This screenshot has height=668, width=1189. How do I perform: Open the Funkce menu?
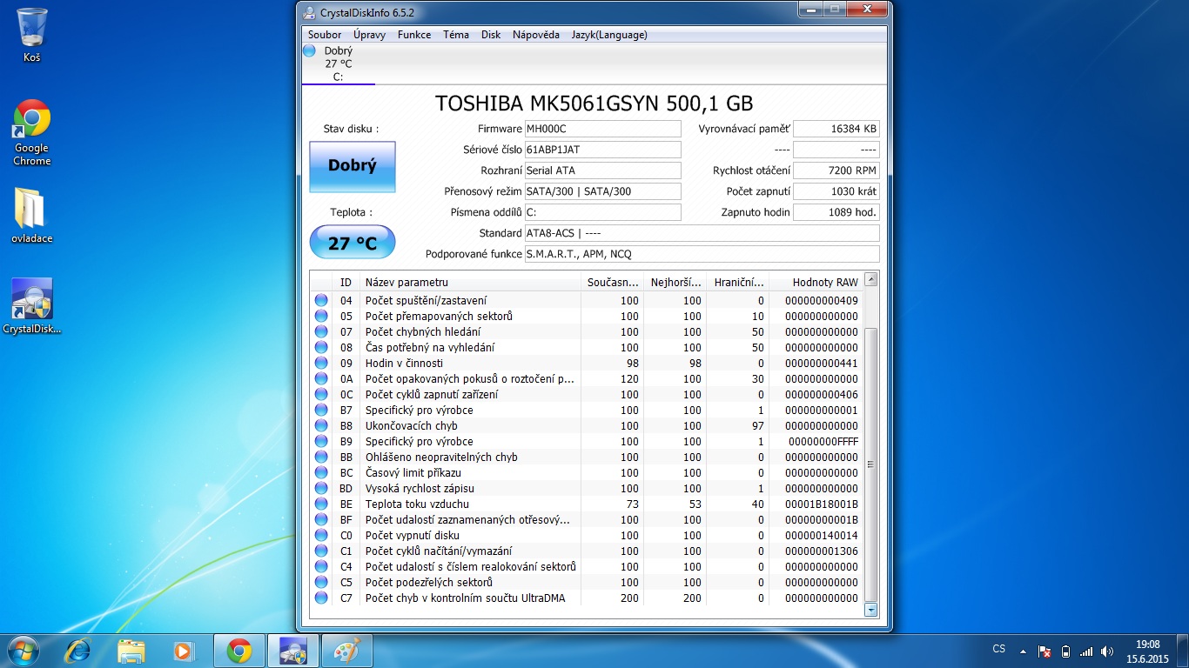pyautogui.click(x=414, y=35)
